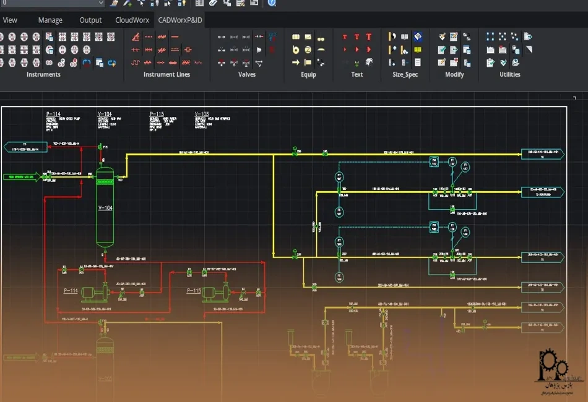Viewport: 588px width, 402px height.
Task: Open the Help icon in top toolbar
Action: 272,3
